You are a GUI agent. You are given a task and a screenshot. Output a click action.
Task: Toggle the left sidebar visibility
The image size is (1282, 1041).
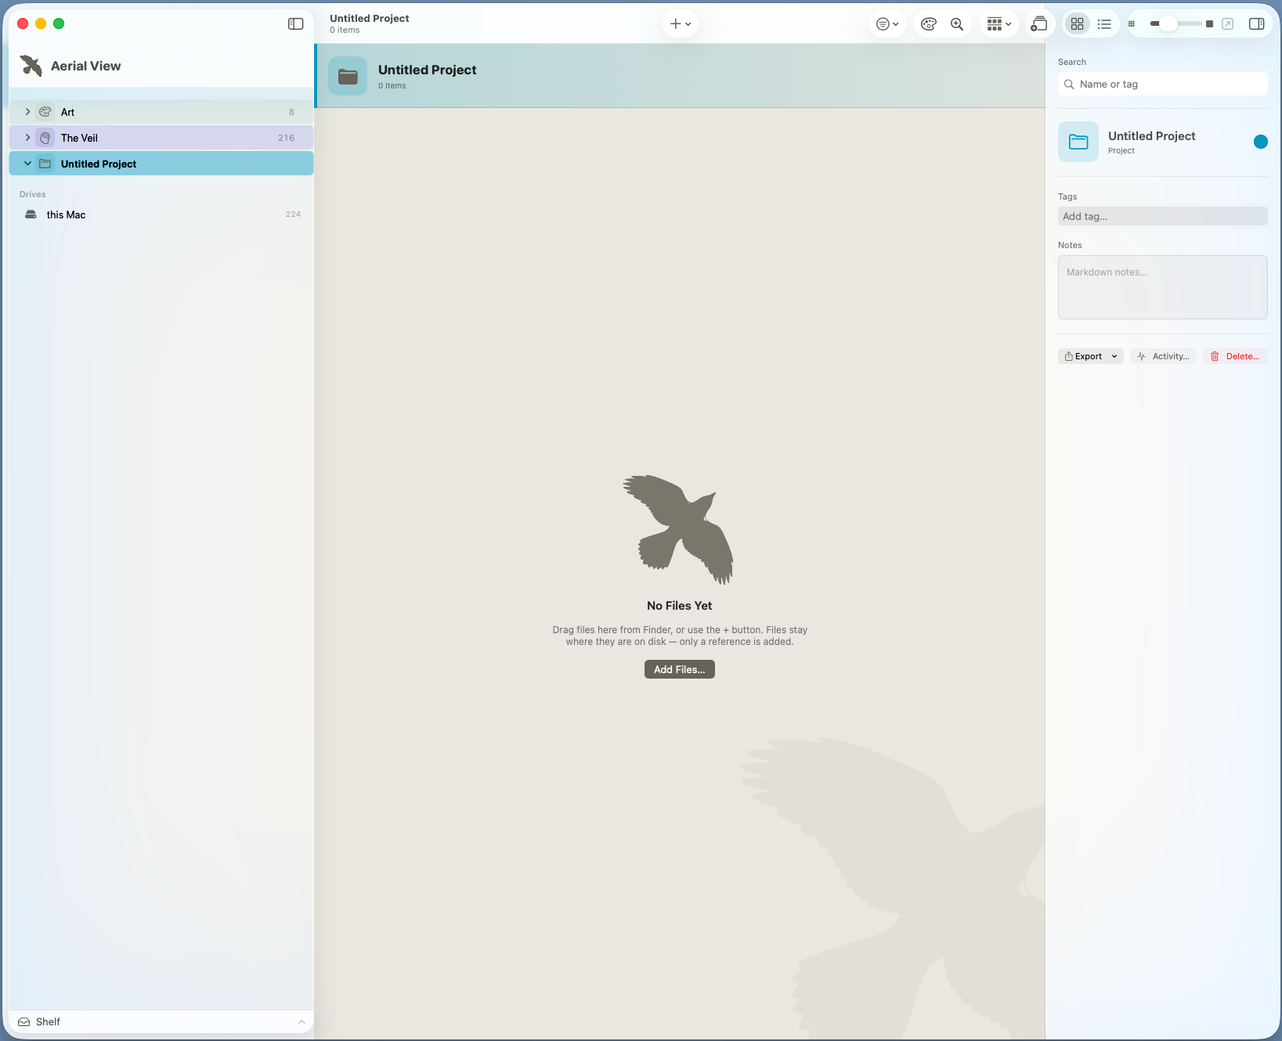(295, 23)
